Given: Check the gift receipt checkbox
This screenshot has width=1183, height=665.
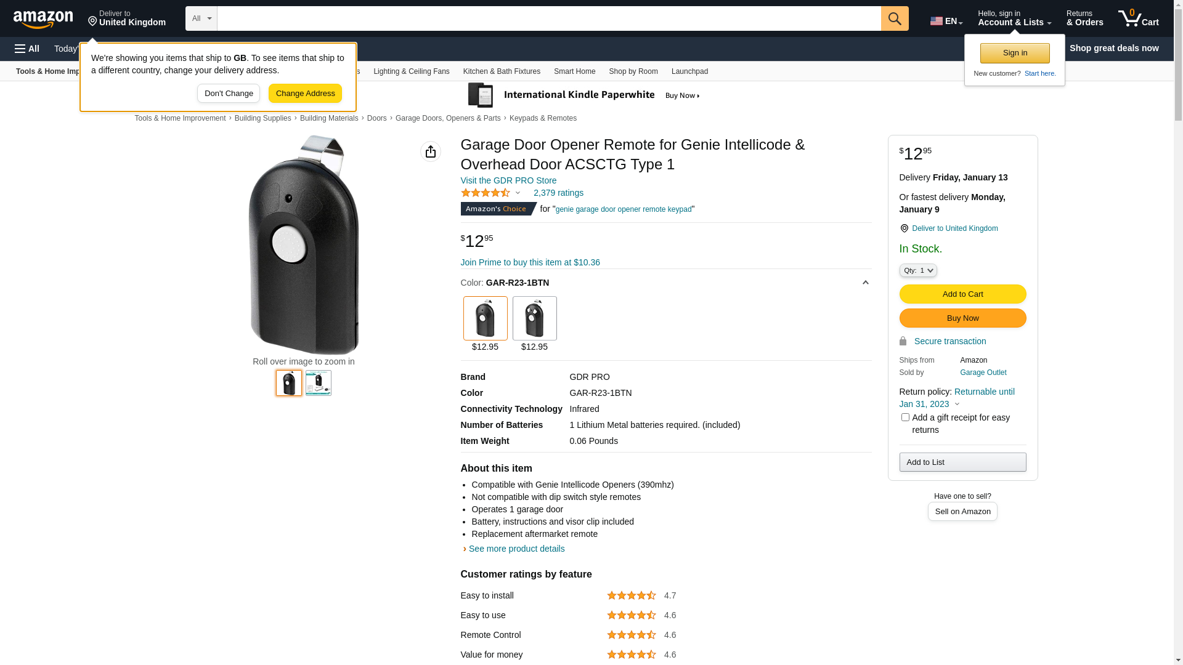Looking at the screenshot, I should (x=905, y=417).
